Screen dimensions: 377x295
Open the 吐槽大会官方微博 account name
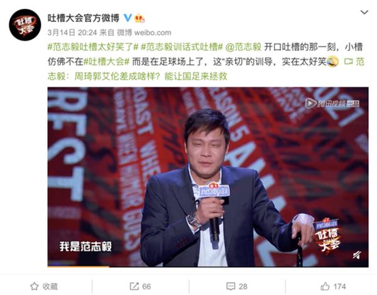[83, 18]
